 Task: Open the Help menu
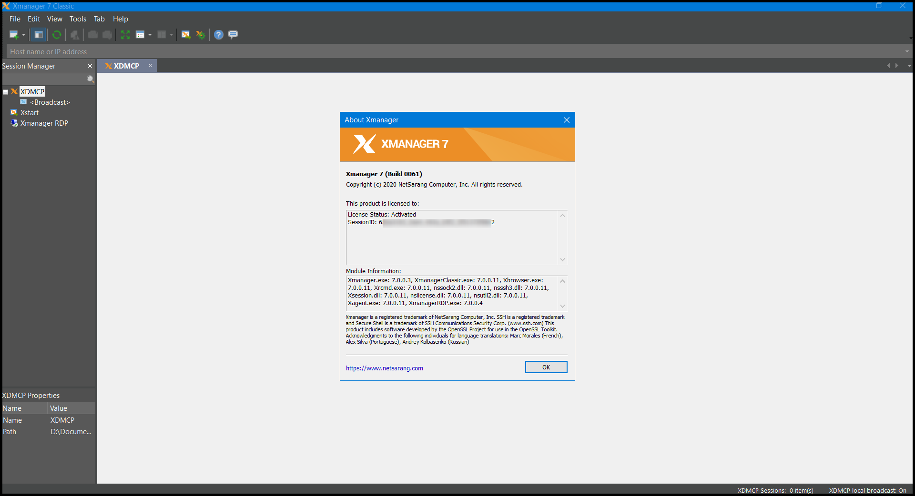pos(121,19)
